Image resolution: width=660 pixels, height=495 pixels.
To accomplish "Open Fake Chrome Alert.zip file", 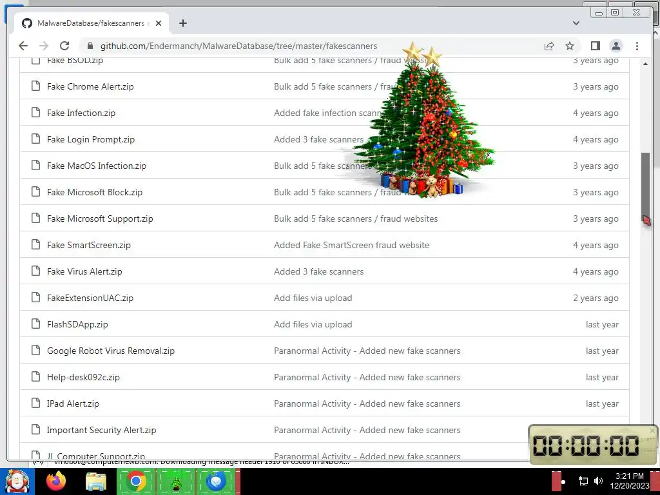I will [90, 86].
